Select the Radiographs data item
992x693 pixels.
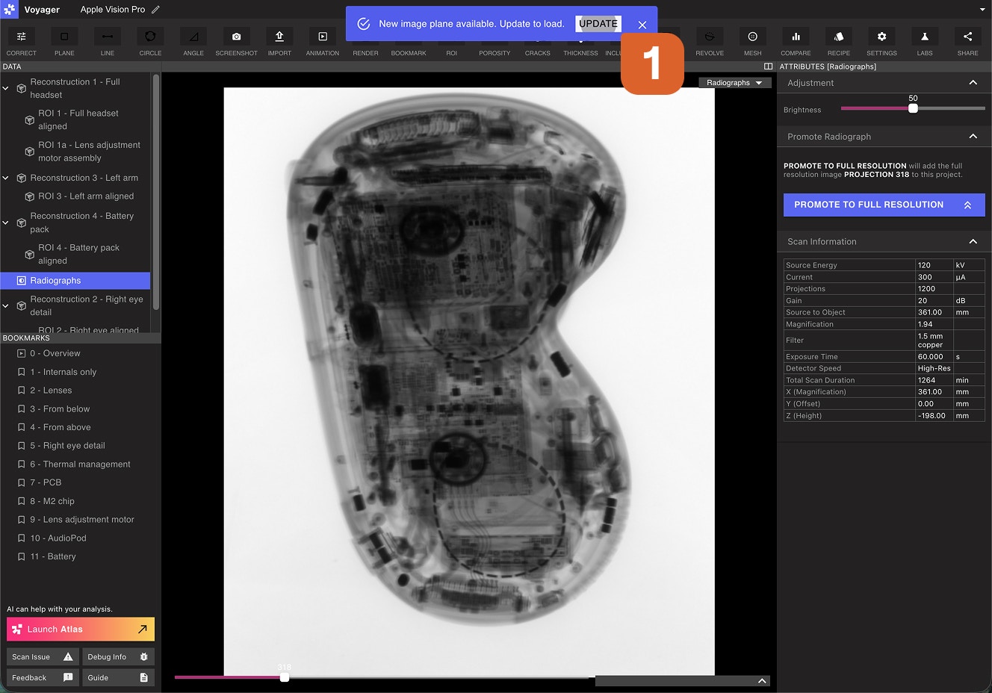click(55, 281)
